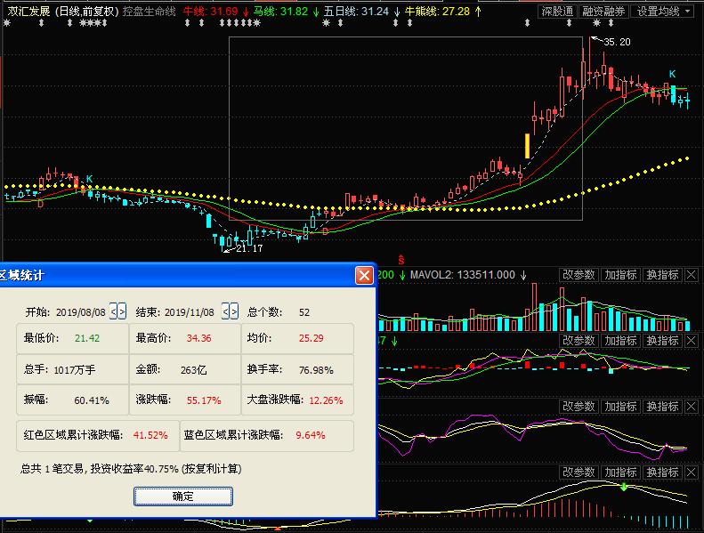
Task: Select the yellow highlighted candlestick
Action: click(x=527, y=146)
